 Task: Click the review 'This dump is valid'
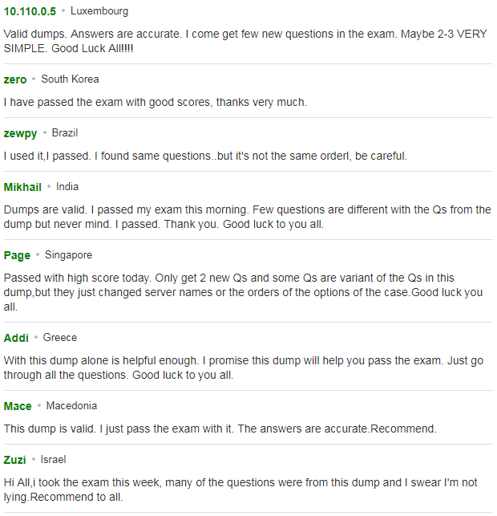coord(220,429)
